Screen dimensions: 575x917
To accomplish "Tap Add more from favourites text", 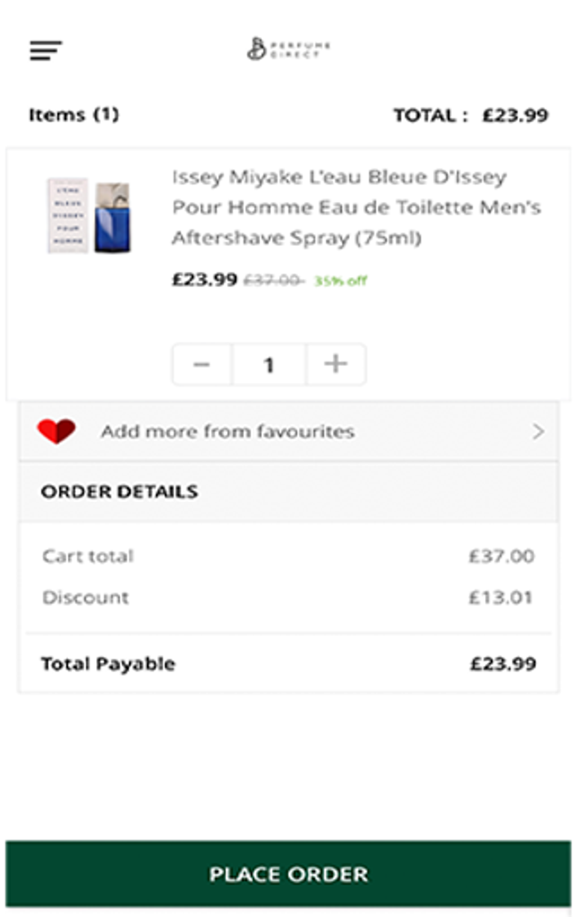I will pyautogui.click(x=227, y=432).
